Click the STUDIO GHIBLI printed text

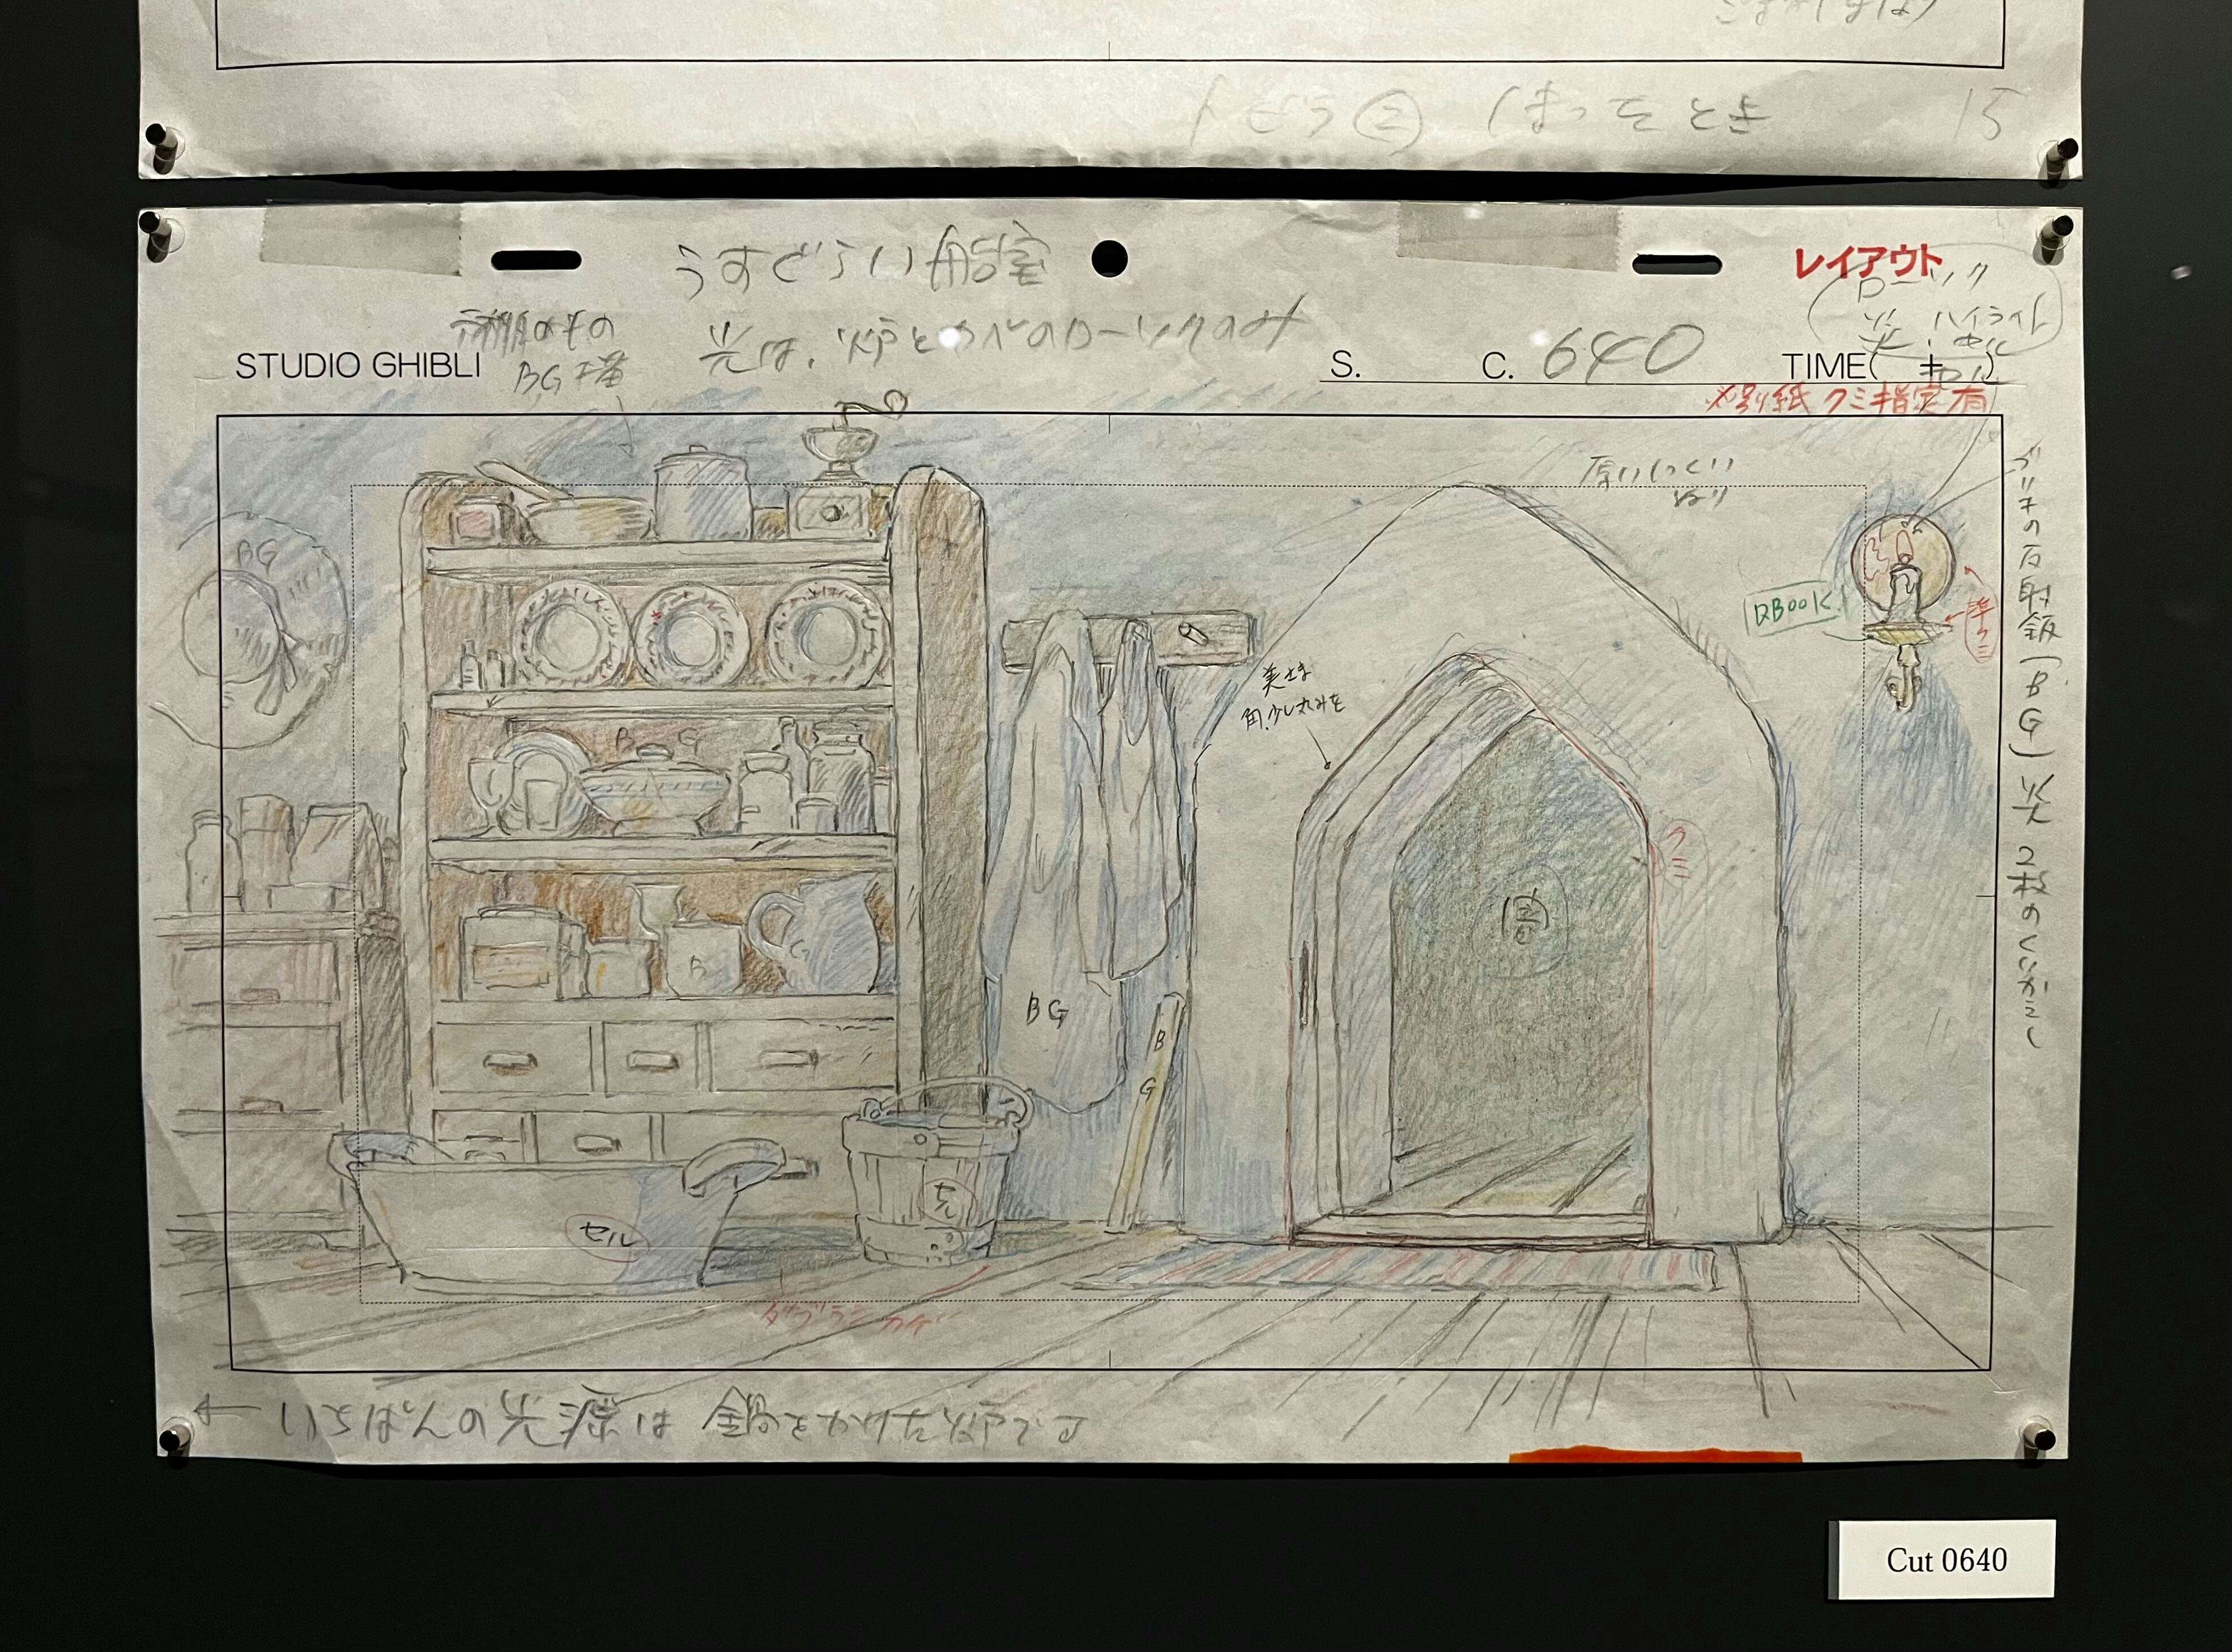pos(358,366)
